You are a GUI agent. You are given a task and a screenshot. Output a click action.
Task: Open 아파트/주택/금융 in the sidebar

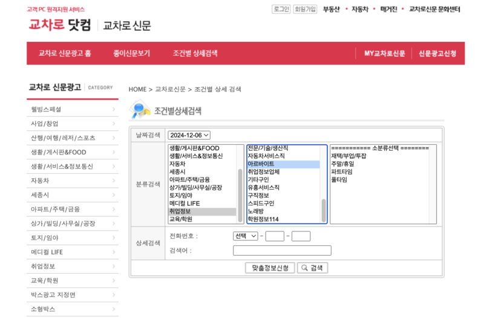click(x=73, y=209)
